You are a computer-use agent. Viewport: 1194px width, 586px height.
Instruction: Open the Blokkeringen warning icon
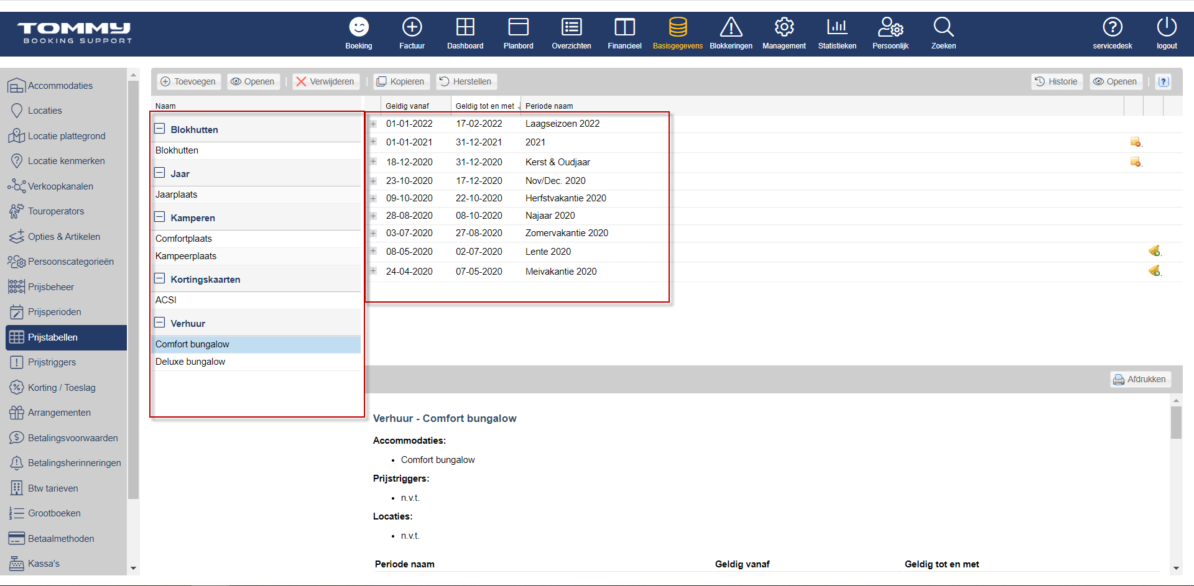coord(731,27)
